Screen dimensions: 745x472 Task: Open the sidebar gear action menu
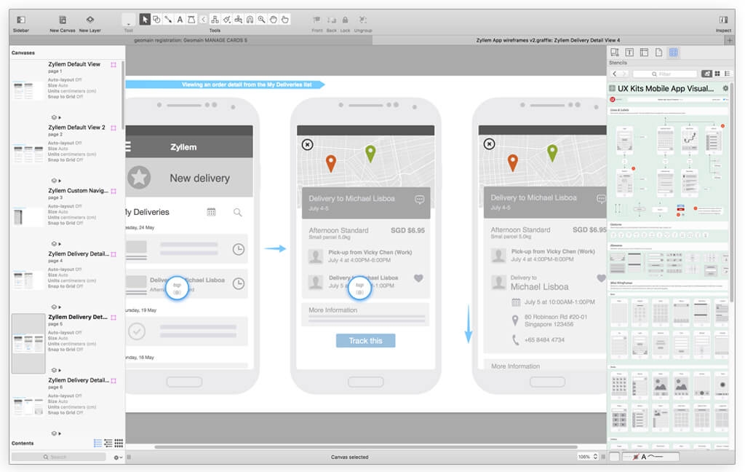click(117, 457)
